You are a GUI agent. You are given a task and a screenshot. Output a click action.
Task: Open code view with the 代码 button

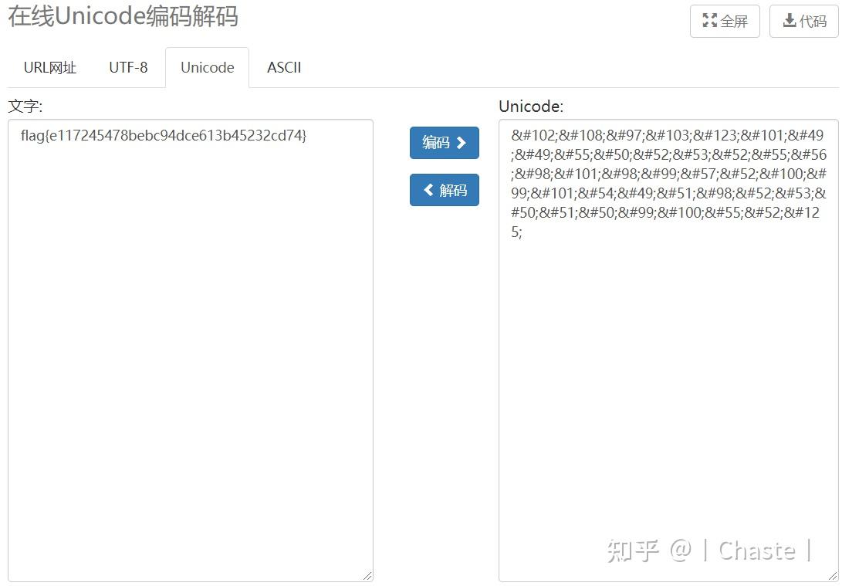click(x=803, y=22)
